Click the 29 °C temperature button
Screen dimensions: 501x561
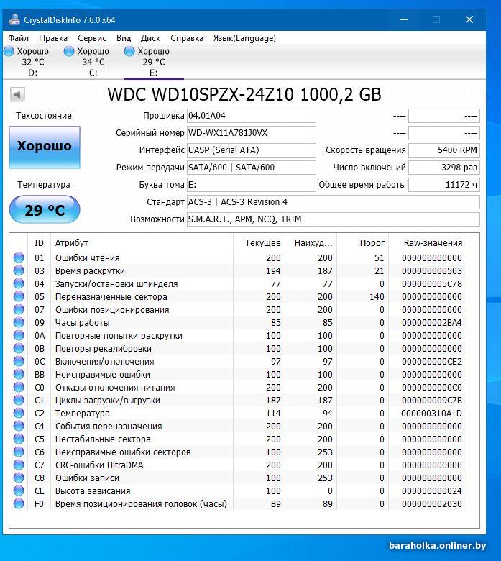pyautogui.click(x=45, y=210)
